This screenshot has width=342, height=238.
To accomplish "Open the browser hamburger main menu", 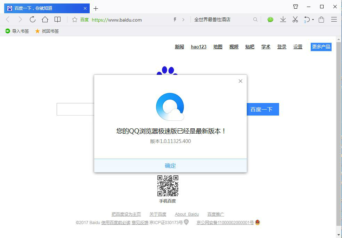I will pyautogui.click(x=334, y=19).
